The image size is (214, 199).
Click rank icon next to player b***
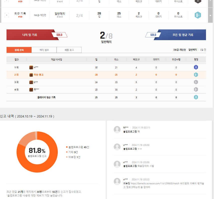(31, 82)
